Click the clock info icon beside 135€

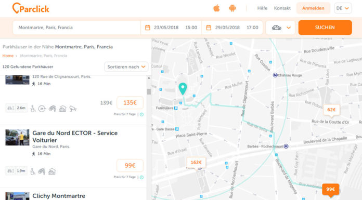pos(141,114)
